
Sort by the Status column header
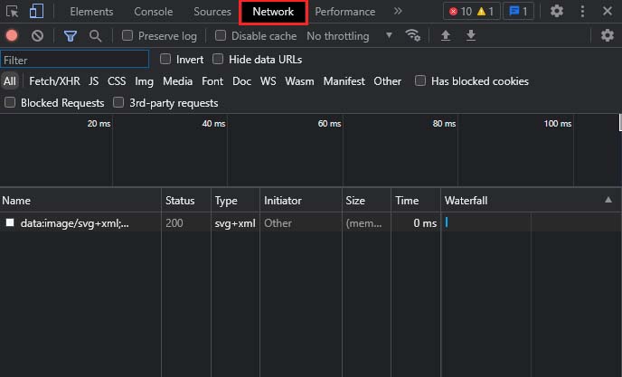coord(186,201)
